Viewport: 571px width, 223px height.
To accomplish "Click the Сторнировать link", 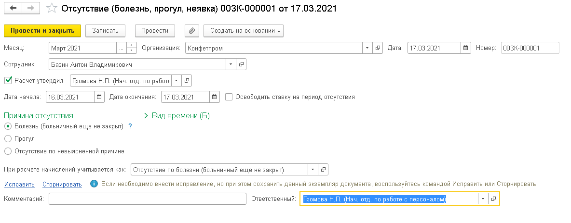I will point(62,184).
